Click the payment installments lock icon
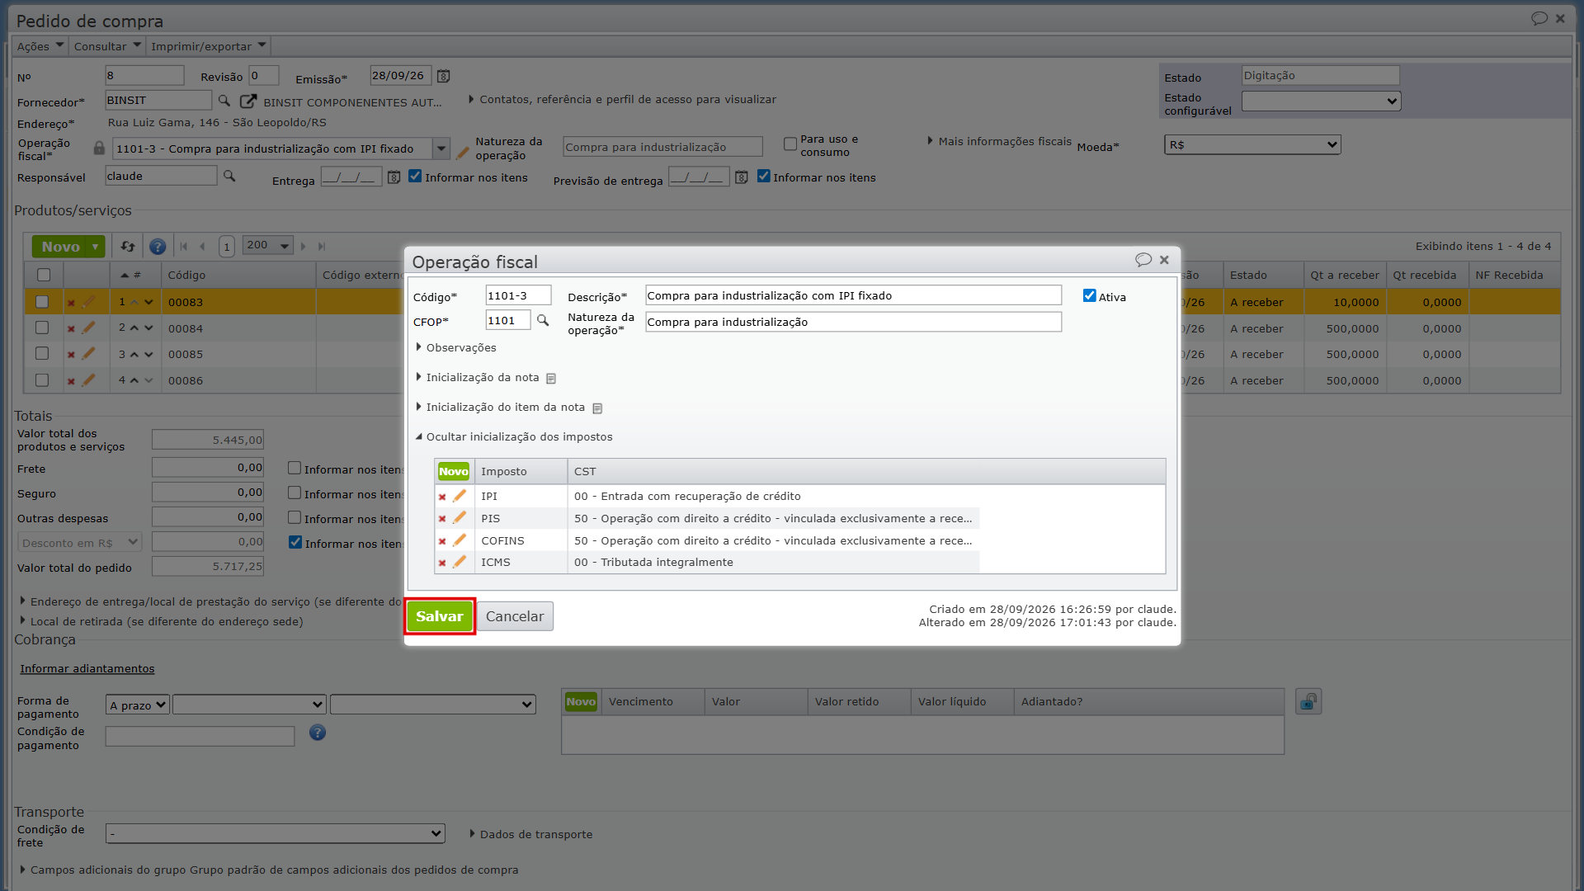The image size is (1584, 891). (1308, 701)
